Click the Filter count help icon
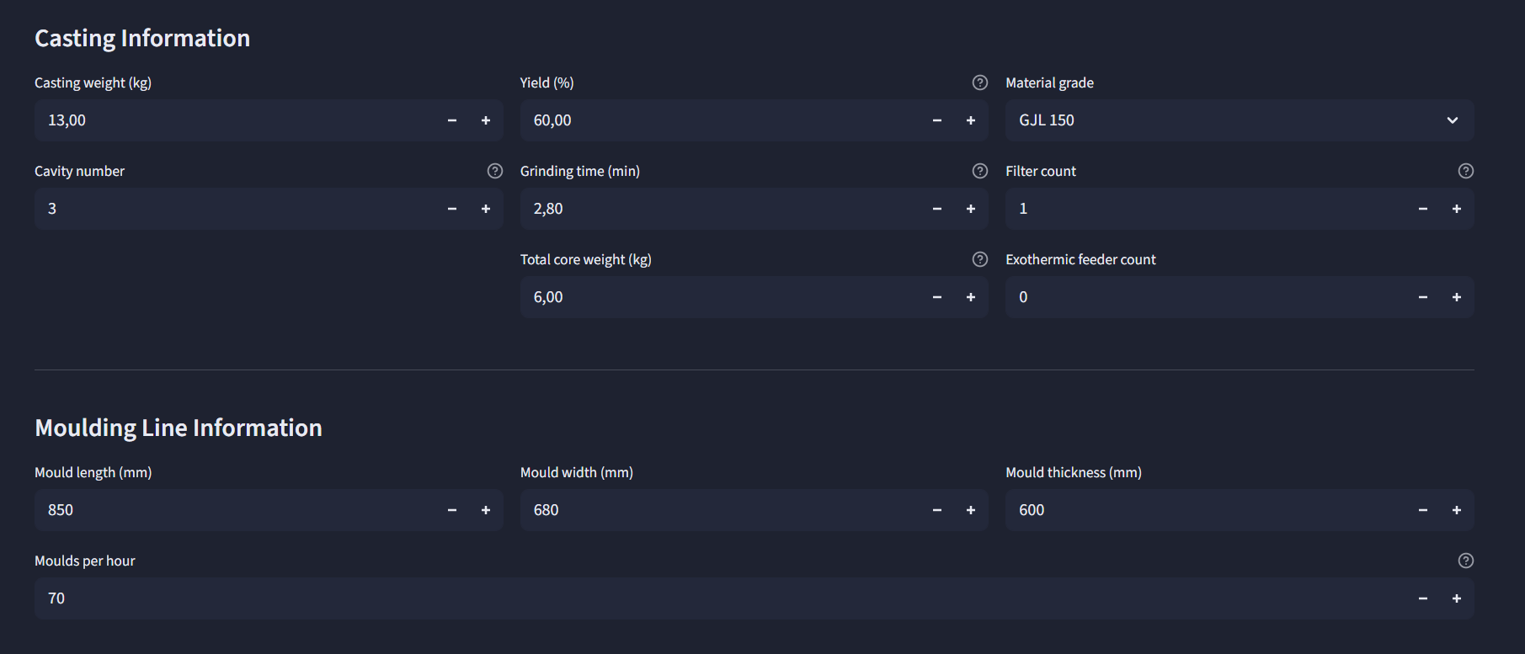This screenshot has height=654, width=1525. tap(1465, 171)
